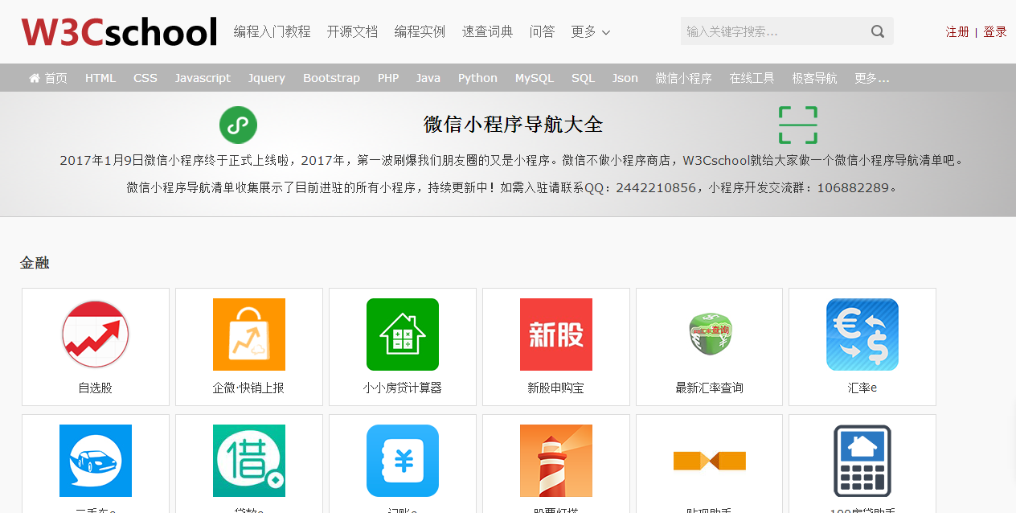Open the 新股申购宝 red icon

tap(556, 334)
